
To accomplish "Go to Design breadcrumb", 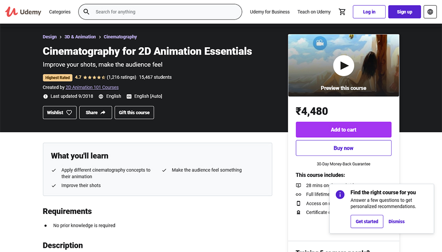I will pos(50,37).
